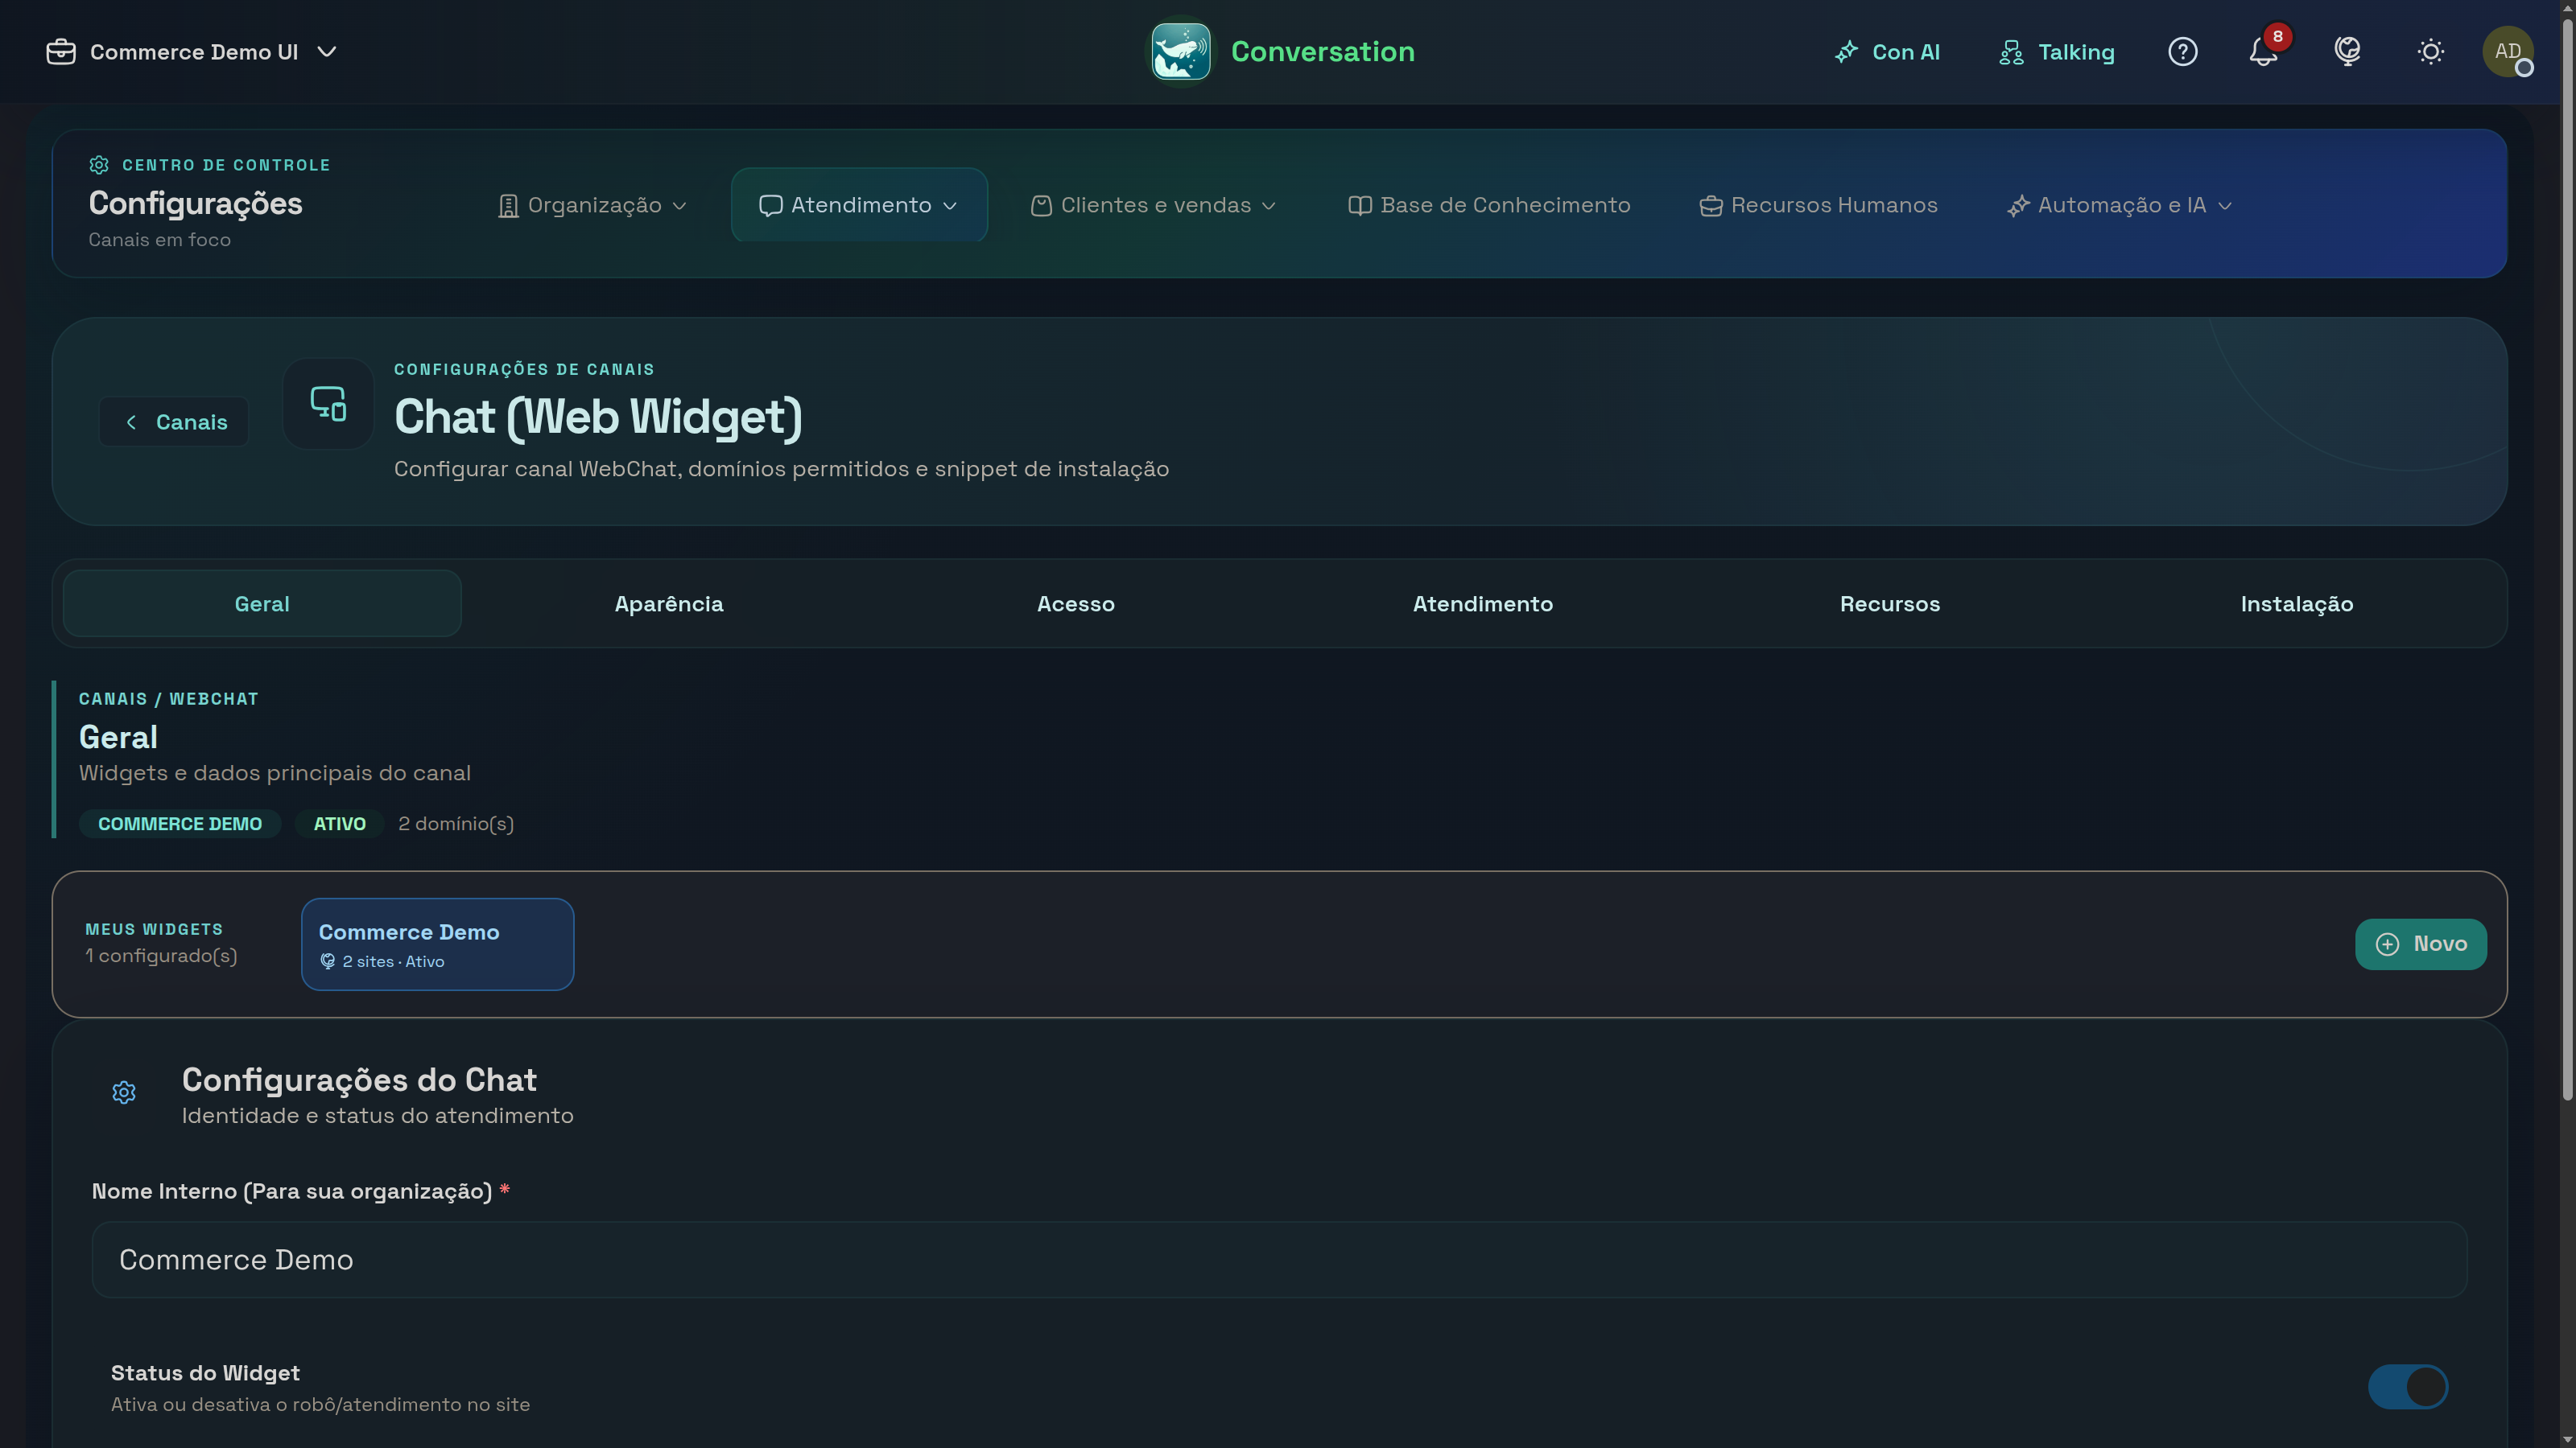
Task: Open the Organização dropdown menu
Action: (593, 205)
